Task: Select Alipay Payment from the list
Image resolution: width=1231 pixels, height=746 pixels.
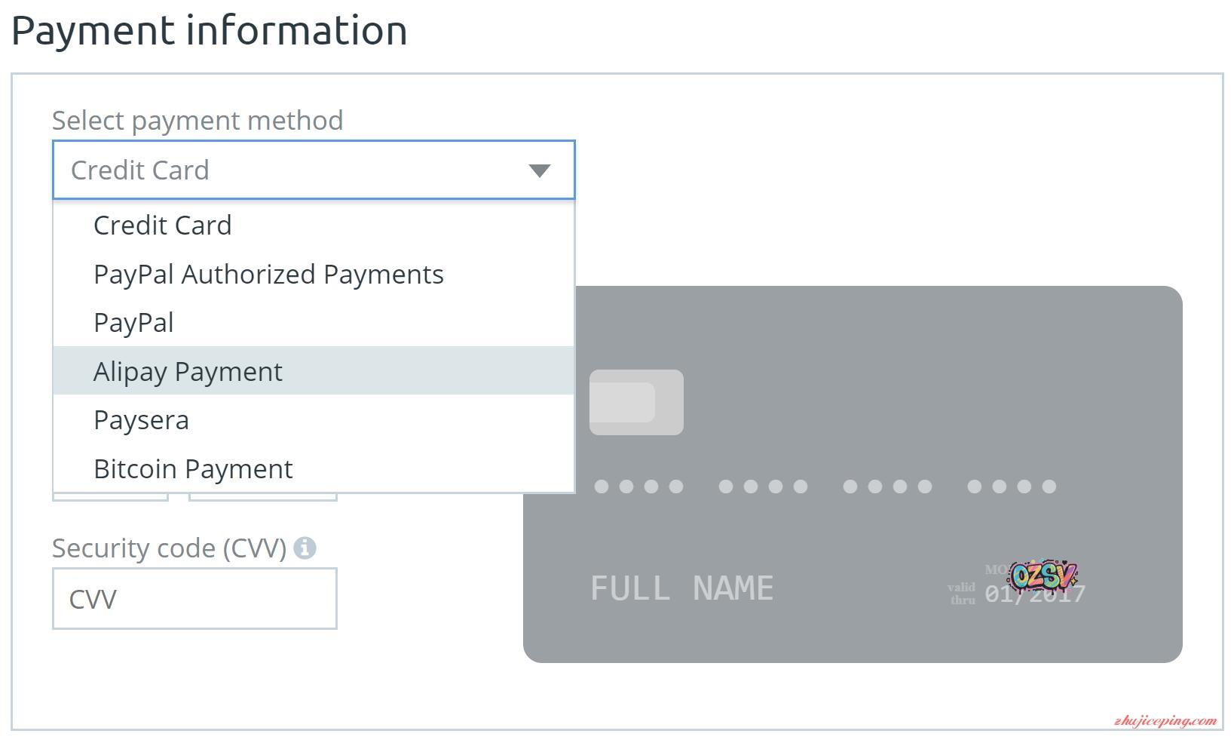Action: pos(188,372)
